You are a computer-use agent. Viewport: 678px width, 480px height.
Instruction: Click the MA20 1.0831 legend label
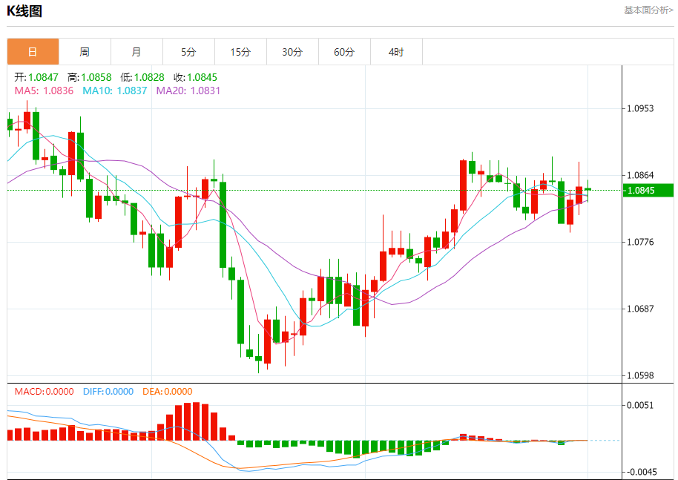[x=188, y=91]
